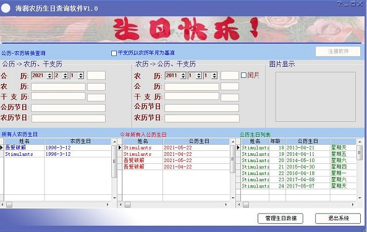
Task: Click the 农历 year spinner showing 2011
Action: click(175, 75)
